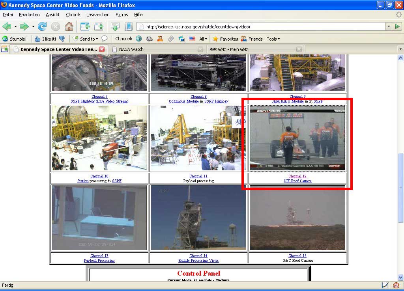Click the thumbs-down dislike icon

(x=62, y=39)
